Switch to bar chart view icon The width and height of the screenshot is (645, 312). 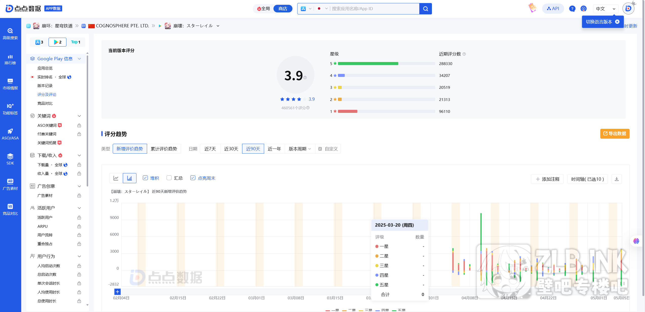click(129, 178)
